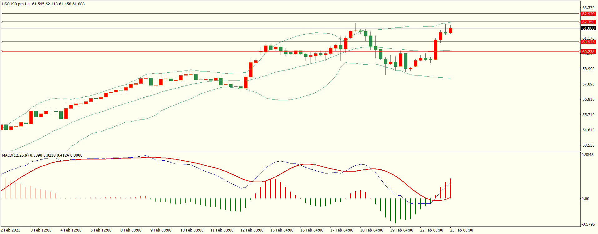
Task: Click the -0.5796 value on MACD scale
Action: (x=587, y=224)
